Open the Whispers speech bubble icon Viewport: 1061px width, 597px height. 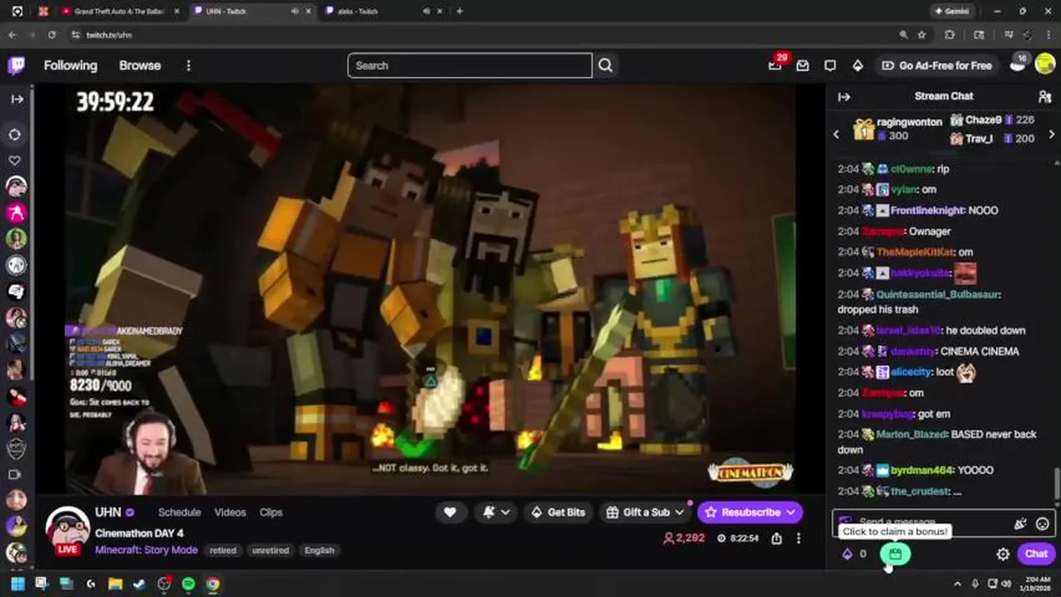(830, 66)
